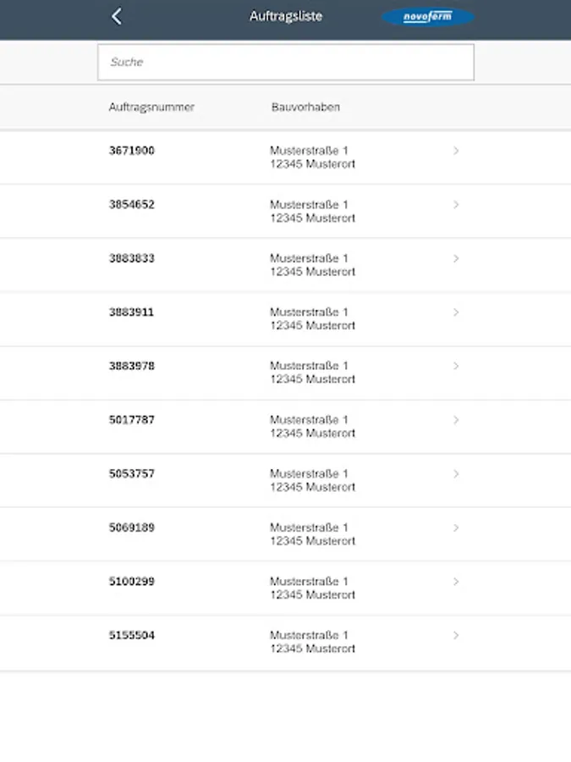
Task: Tap the arrow icon for order 3883978
Action: coord(456,366)
